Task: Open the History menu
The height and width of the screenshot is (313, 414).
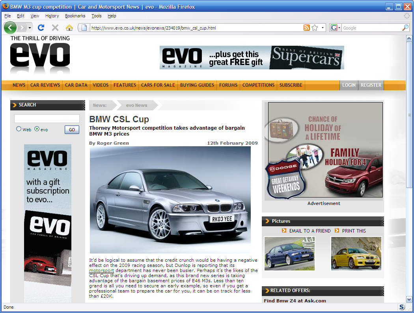Action: [52, 16]
